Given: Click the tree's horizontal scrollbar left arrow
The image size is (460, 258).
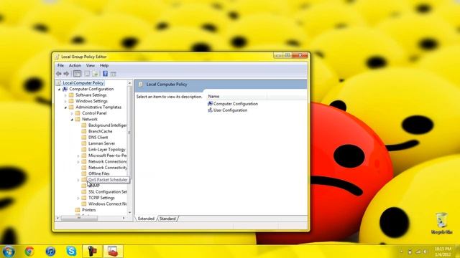Looking at the screenshot, I should pos(57,218).
